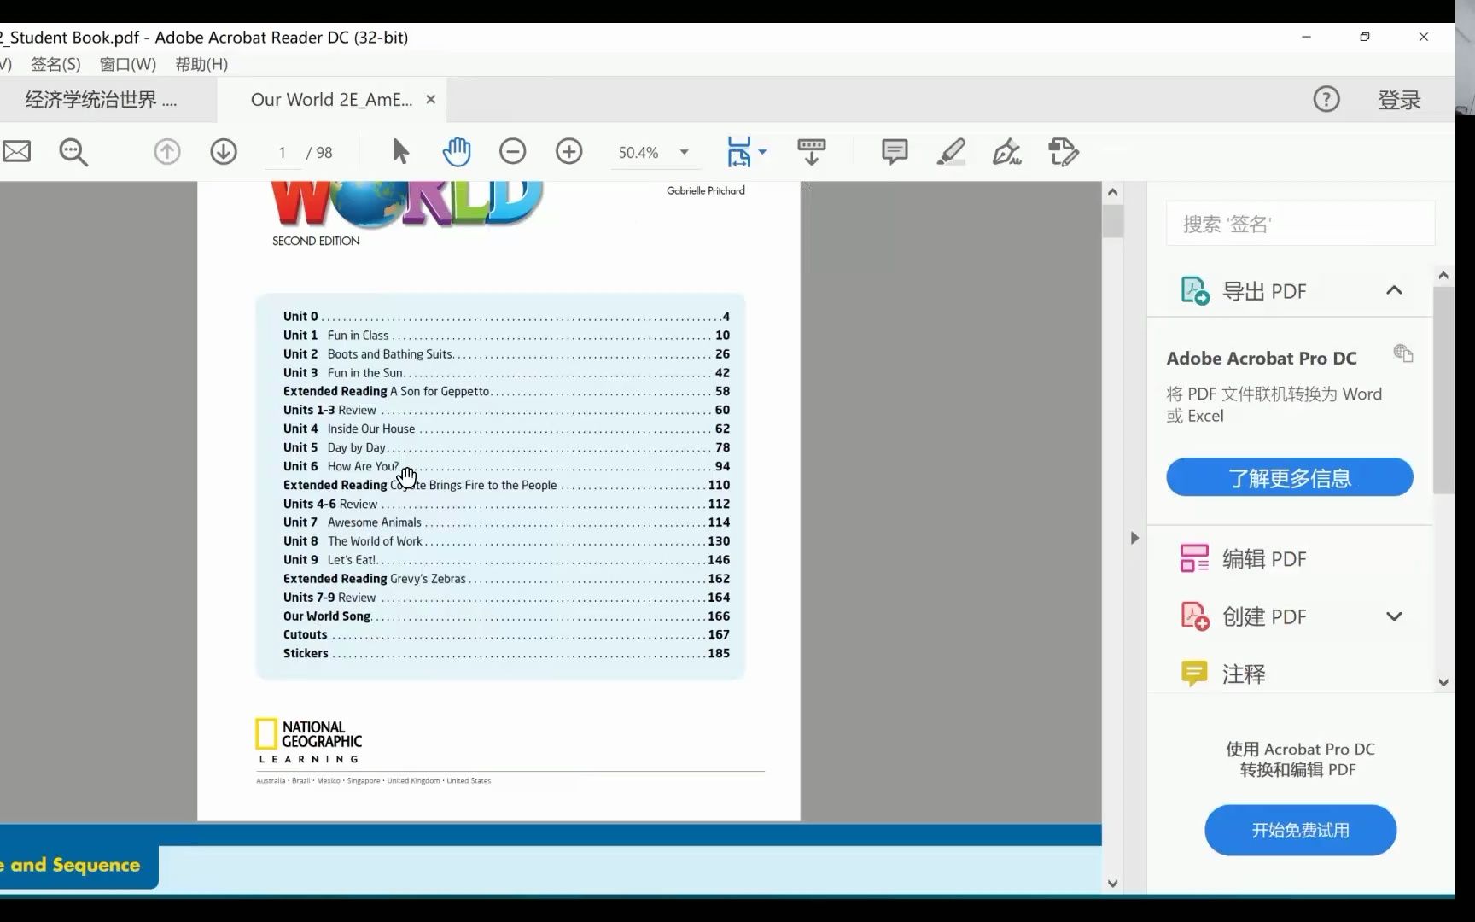This screenshot has height=922, width=1475.
Task: Select the Our World 2E_AmE tab
Action: 331,100
